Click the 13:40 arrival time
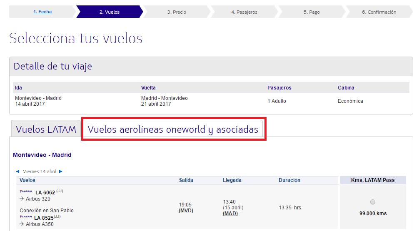 (x=229, y=201)
